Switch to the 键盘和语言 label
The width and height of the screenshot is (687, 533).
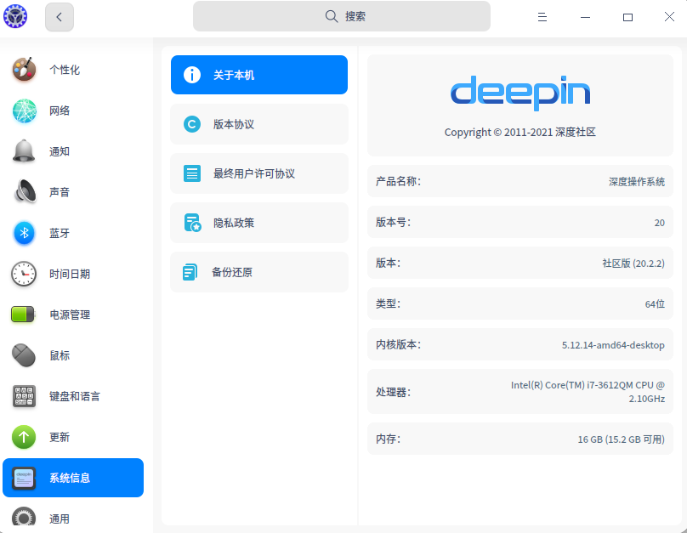point(75,396)
